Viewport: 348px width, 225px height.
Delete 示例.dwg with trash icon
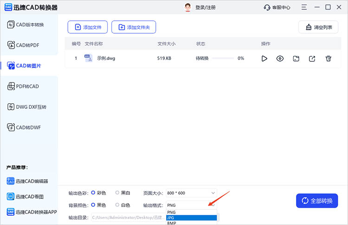328,58
